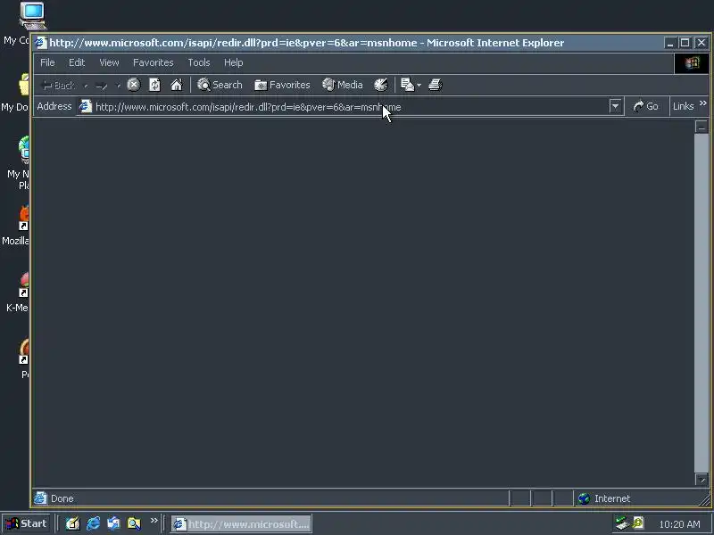
Task: Open the File menu
Action: pyautogui.click(x=47, y=62)
